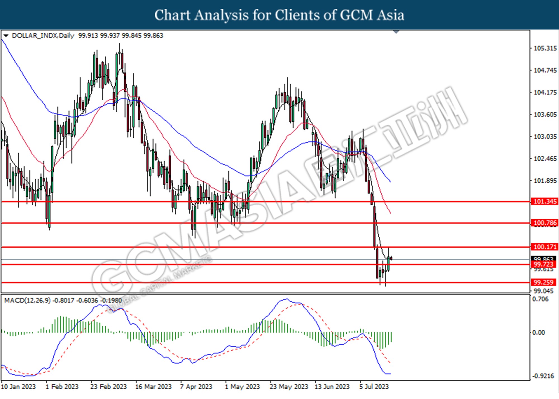Click the 16 Mar 2023 date label
This screenshot has height=399, width=559.
point(153,387)
